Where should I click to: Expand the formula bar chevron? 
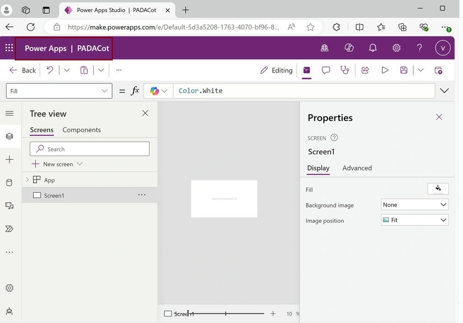444,90
